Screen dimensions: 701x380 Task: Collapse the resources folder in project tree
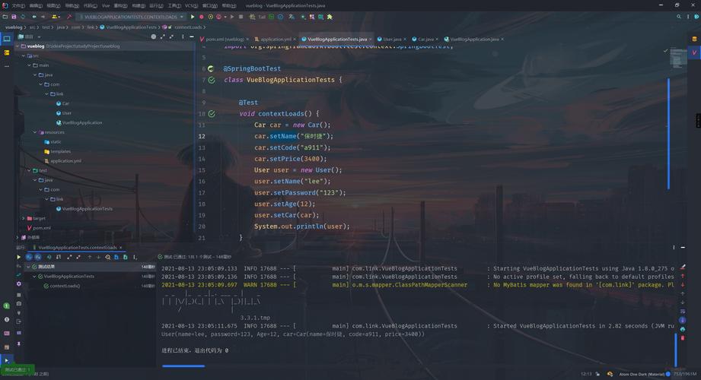35,132
